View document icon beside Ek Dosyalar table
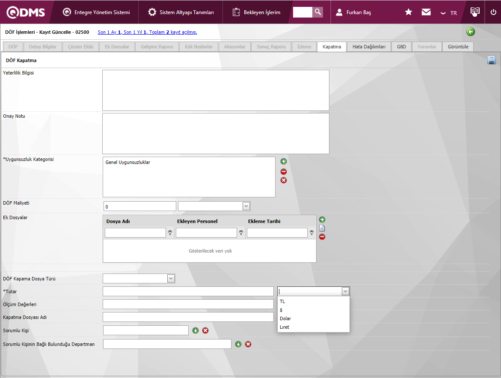501x378 pixels. 322,228
